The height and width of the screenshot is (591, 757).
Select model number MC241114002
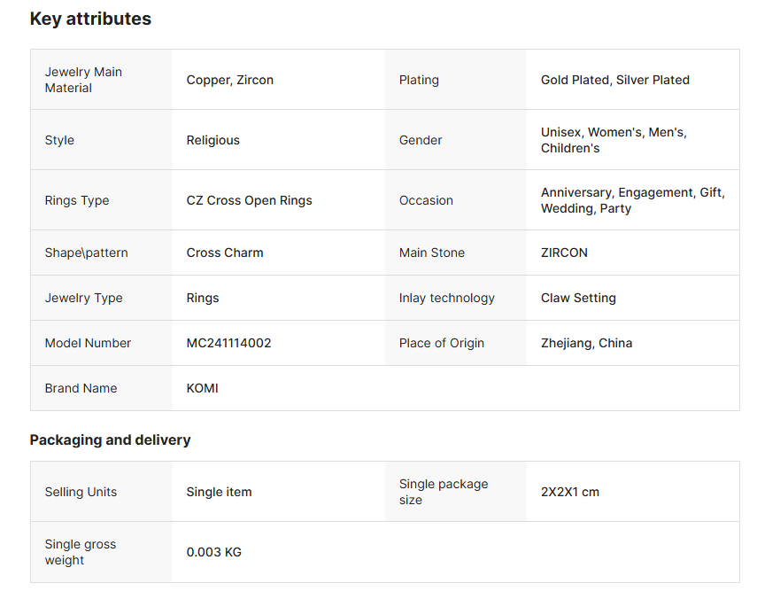(x=228, y=343)
